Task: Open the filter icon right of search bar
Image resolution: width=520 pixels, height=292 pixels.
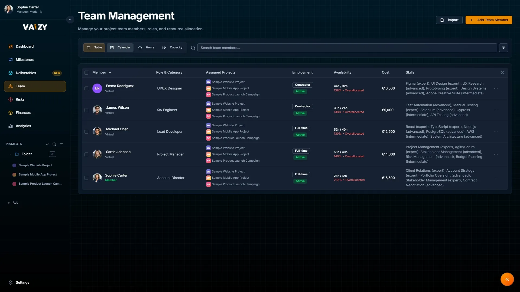Action: (503, 48)
